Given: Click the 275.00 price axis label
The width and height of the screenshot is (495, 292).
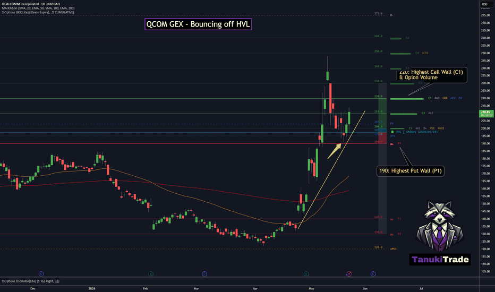Looking at the screenshot, I should [x=485, y=15].
